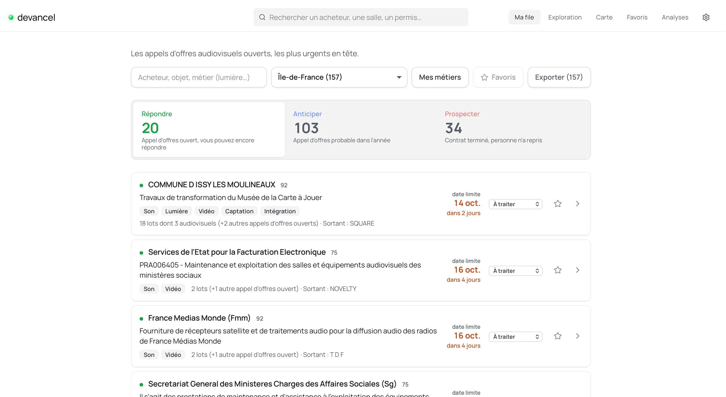Change status dropdown for France Medias Monde
Screen dimensions: 726x397
pyautogui.click(x=515, y=337)
